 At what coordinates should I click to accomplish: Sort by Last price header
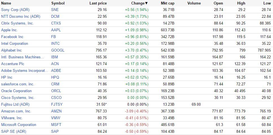[x=98, y=3]
